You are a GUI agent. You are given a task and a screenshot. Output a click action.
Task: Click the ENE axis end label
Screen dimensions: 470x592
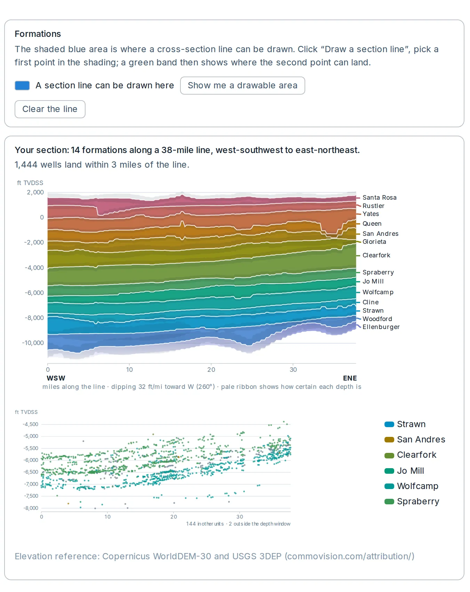point(350,378)
